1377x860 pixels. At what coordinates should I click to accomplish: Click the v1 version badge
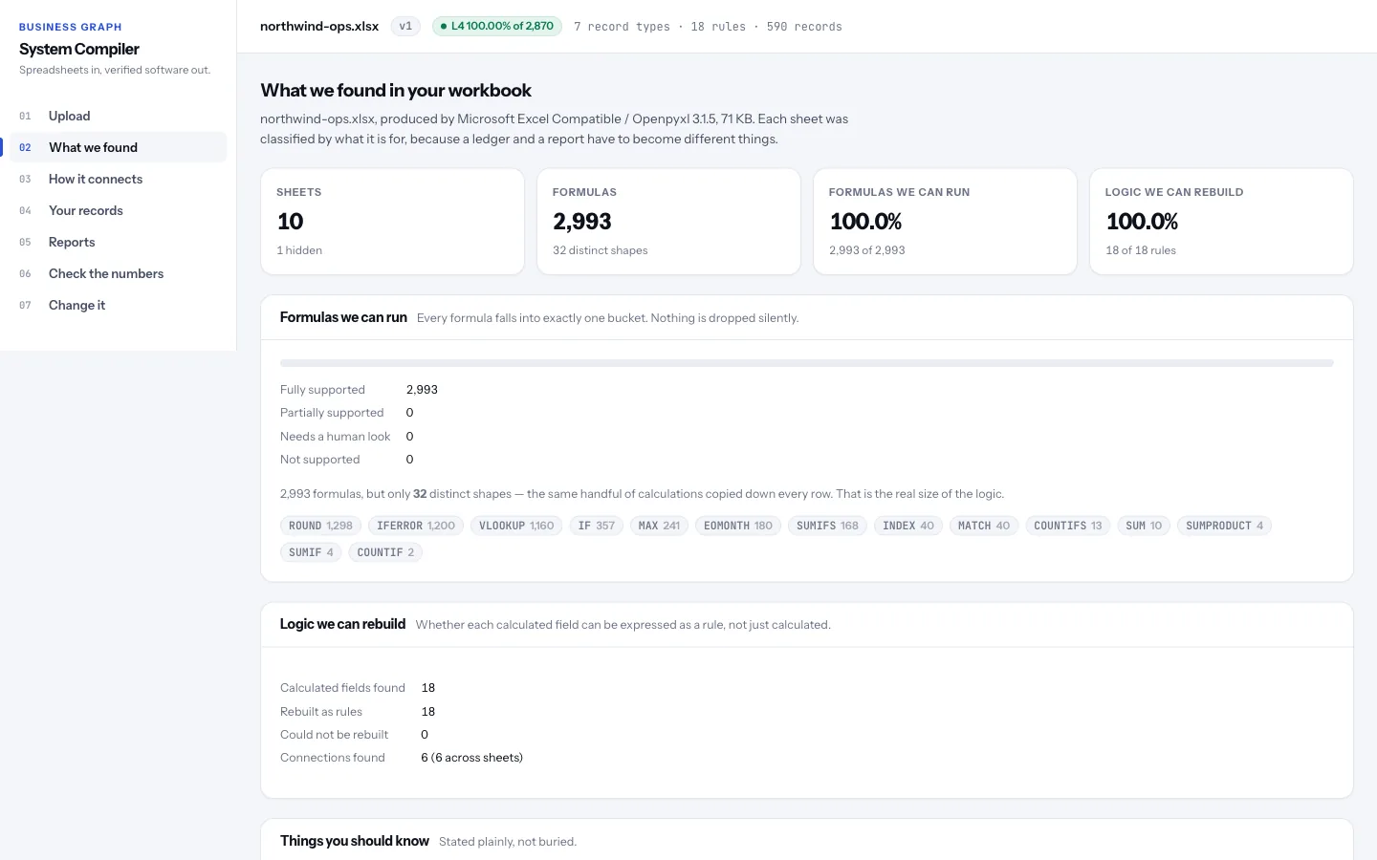[405, 26]
